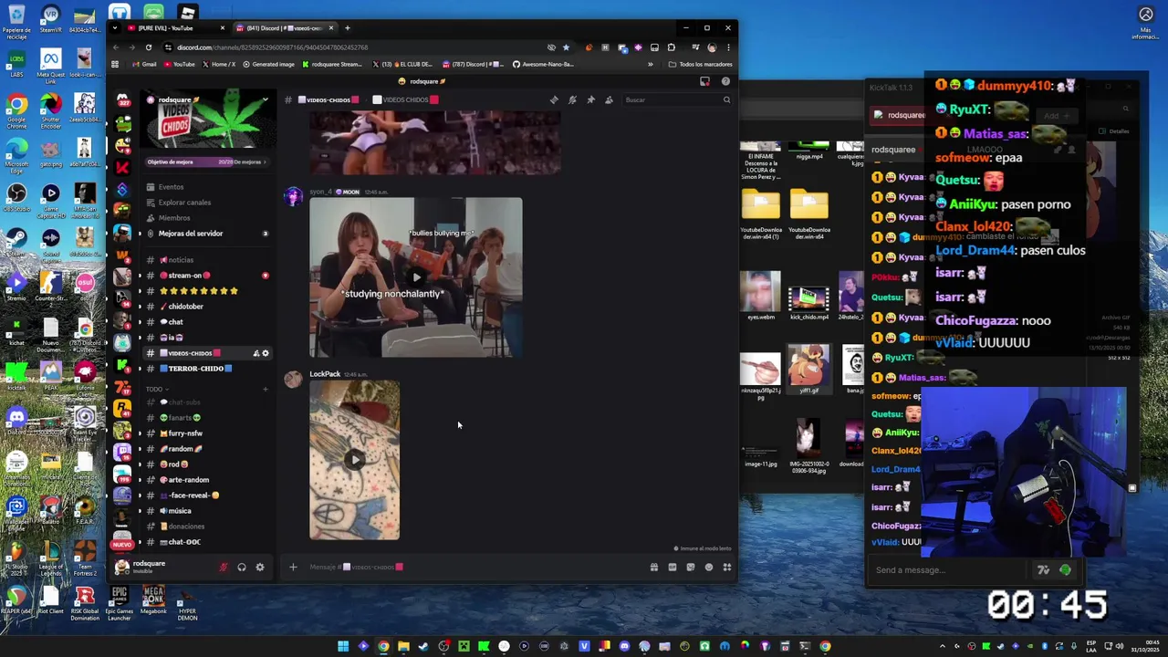This screenshot has height=657, width=1168.
Task: Play the 'studying nonchalantly' video
Action: [x=416, y=277]
